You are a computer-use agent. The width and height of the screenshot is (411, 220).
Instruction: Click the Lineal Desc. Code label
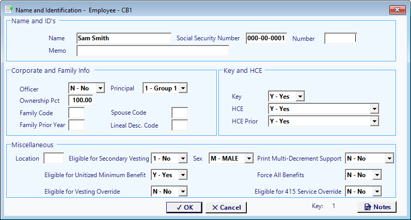click(134, 125)
